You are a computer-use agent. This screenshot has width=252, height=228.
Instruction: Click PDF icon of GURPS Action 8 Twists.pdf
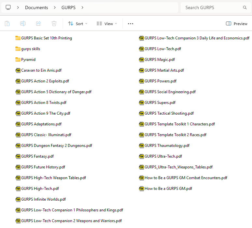pyautogui.click(x=18, y=103)
